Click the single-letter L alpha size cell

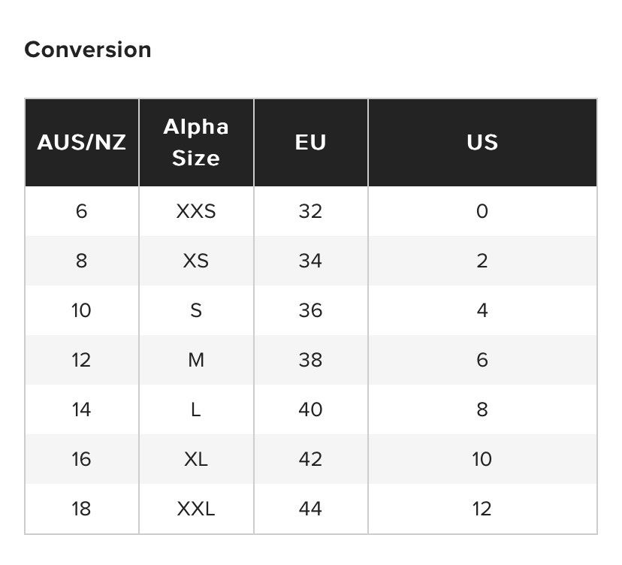pos(196,409)
